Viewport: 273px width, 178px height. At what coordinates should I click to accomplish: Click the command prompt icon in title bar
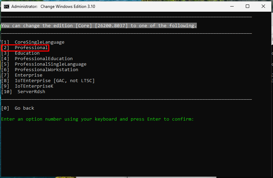(x=7, y=7)
